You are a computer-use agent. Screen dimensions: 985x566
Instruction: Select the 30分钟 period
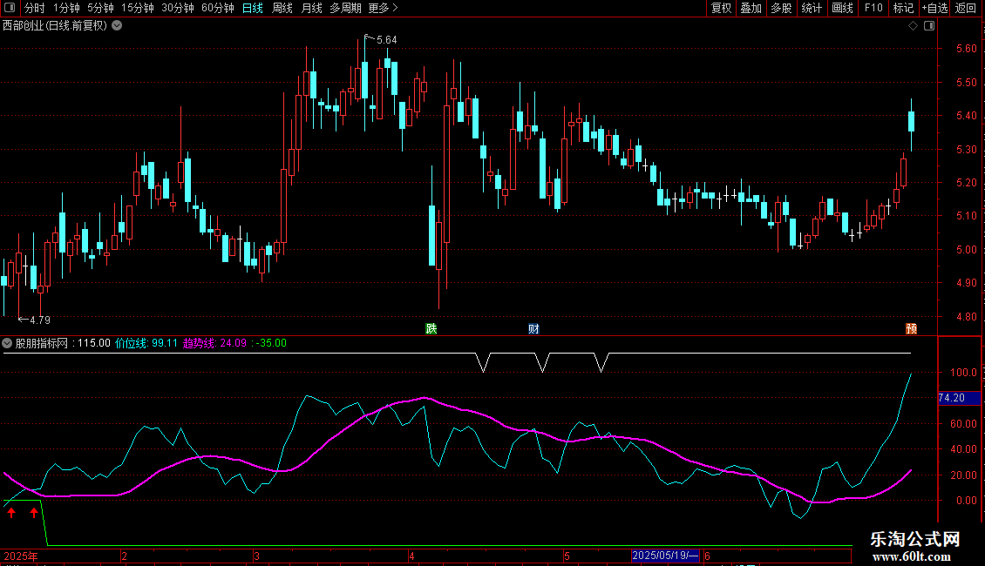(x=178, y=8)
